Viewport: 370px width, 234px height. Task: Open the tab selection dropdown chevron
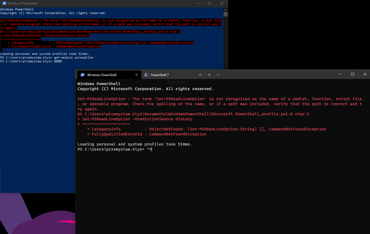[218, 75]
